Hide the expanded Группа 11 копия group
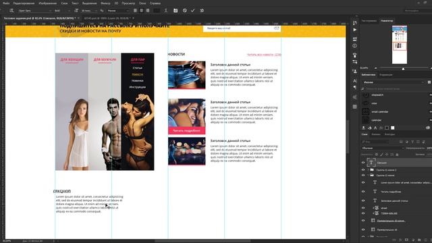The height and width of the screenshot is (243, 432). 363,175
